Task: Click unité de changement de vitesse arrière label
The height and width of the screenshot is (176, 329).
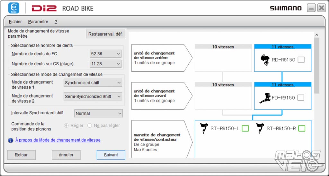Action: pyautogui.click(x=154, y=55)
